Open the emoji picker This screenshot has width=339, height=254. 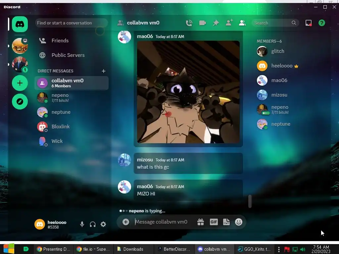239,222
